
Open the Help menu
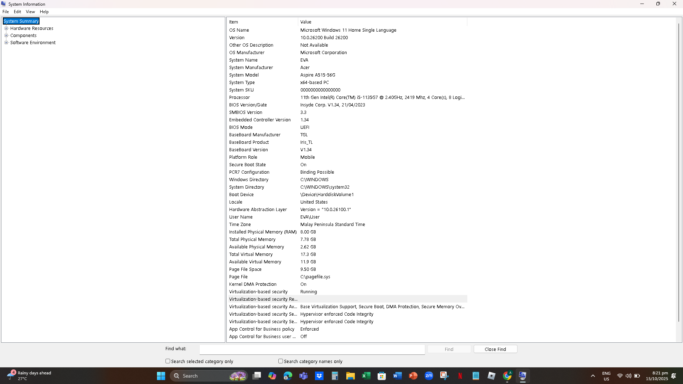pyautogui.click(x=44, y=12)
